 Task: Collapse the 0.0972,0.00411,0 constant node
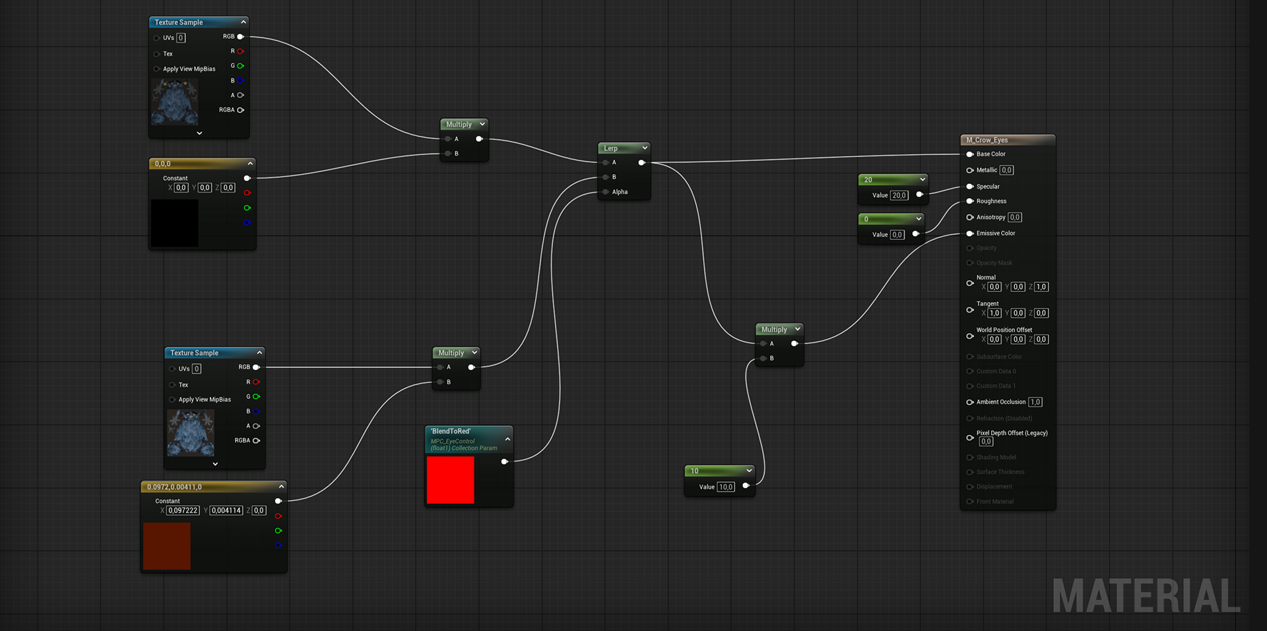(x=281, y=487)
